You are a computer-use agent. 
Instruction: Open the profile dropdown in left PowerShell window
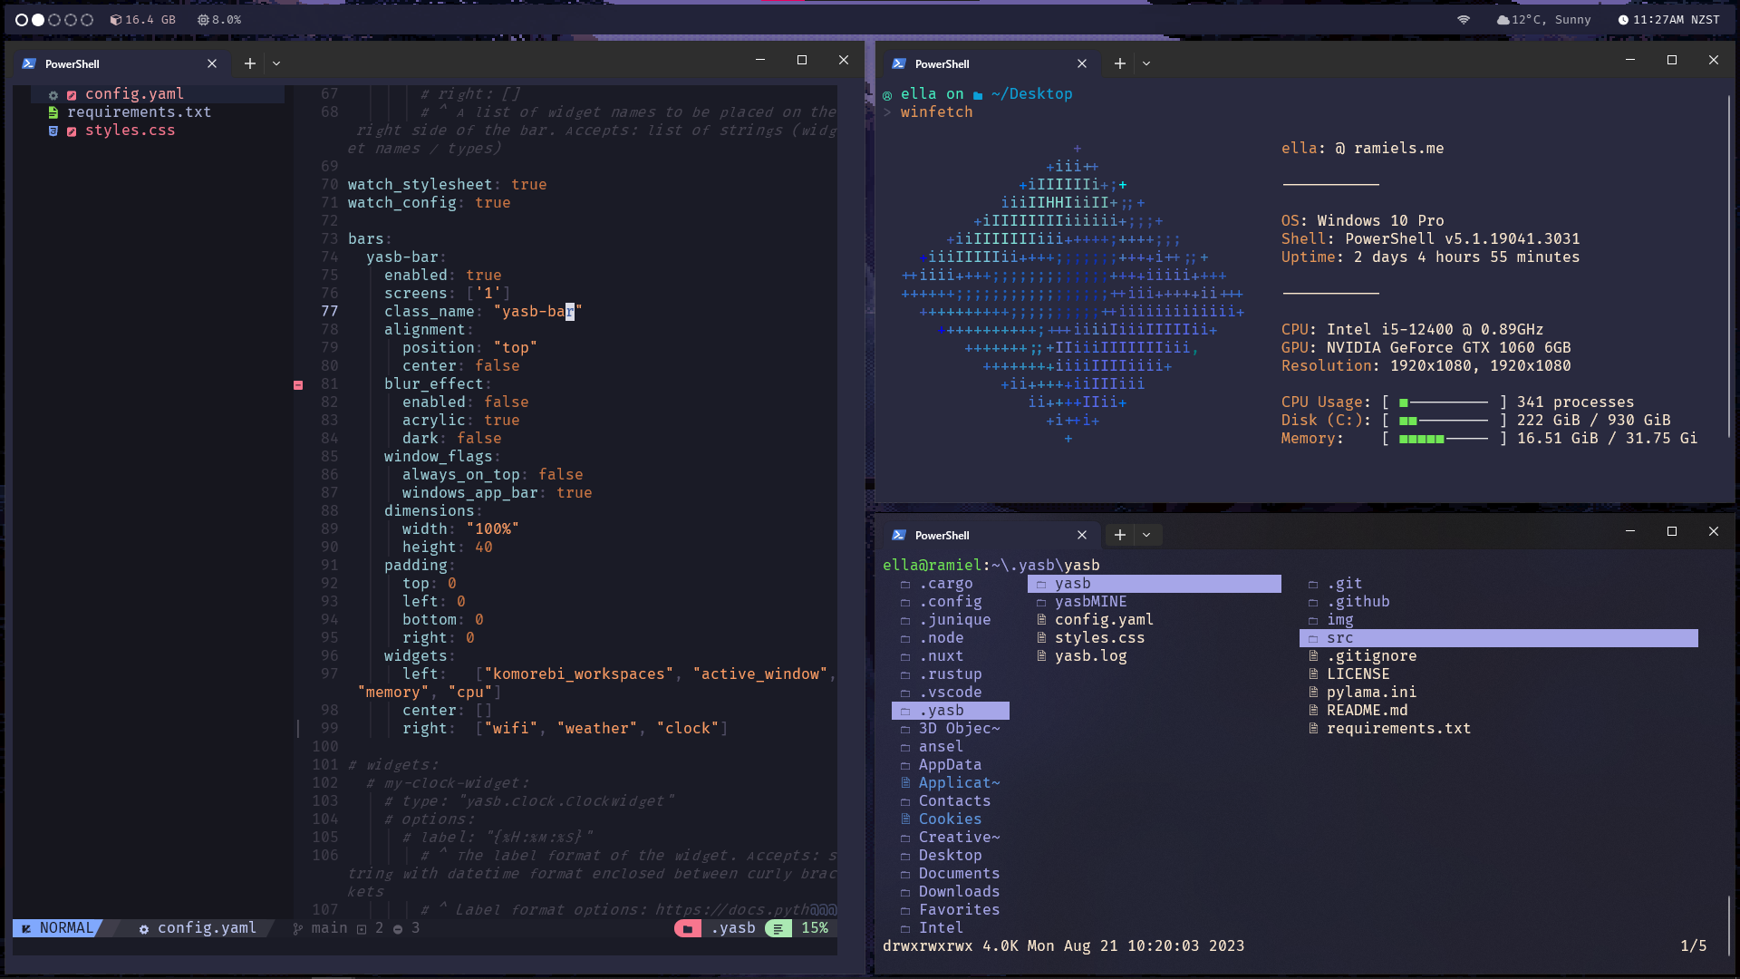276,63
